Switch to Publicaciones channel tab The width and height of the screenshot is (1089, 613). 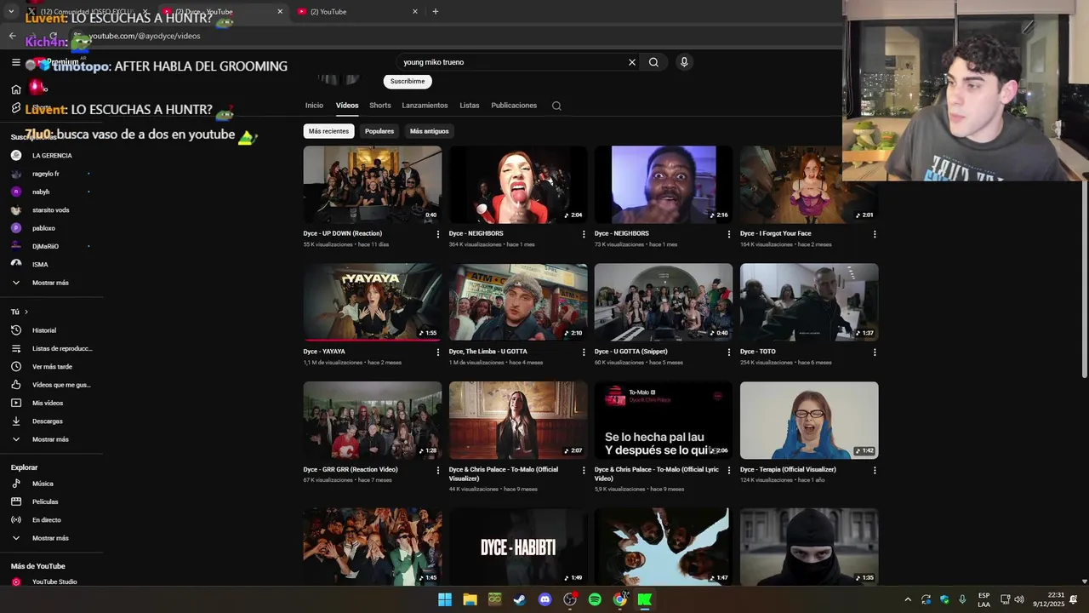pos(514,106)
